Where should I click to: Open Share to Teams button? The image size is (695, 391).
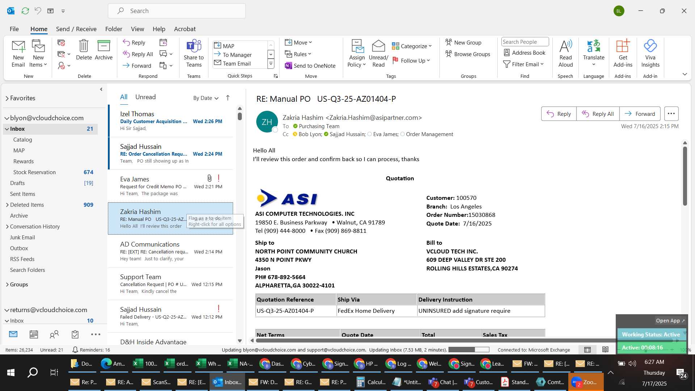[194, 54]
